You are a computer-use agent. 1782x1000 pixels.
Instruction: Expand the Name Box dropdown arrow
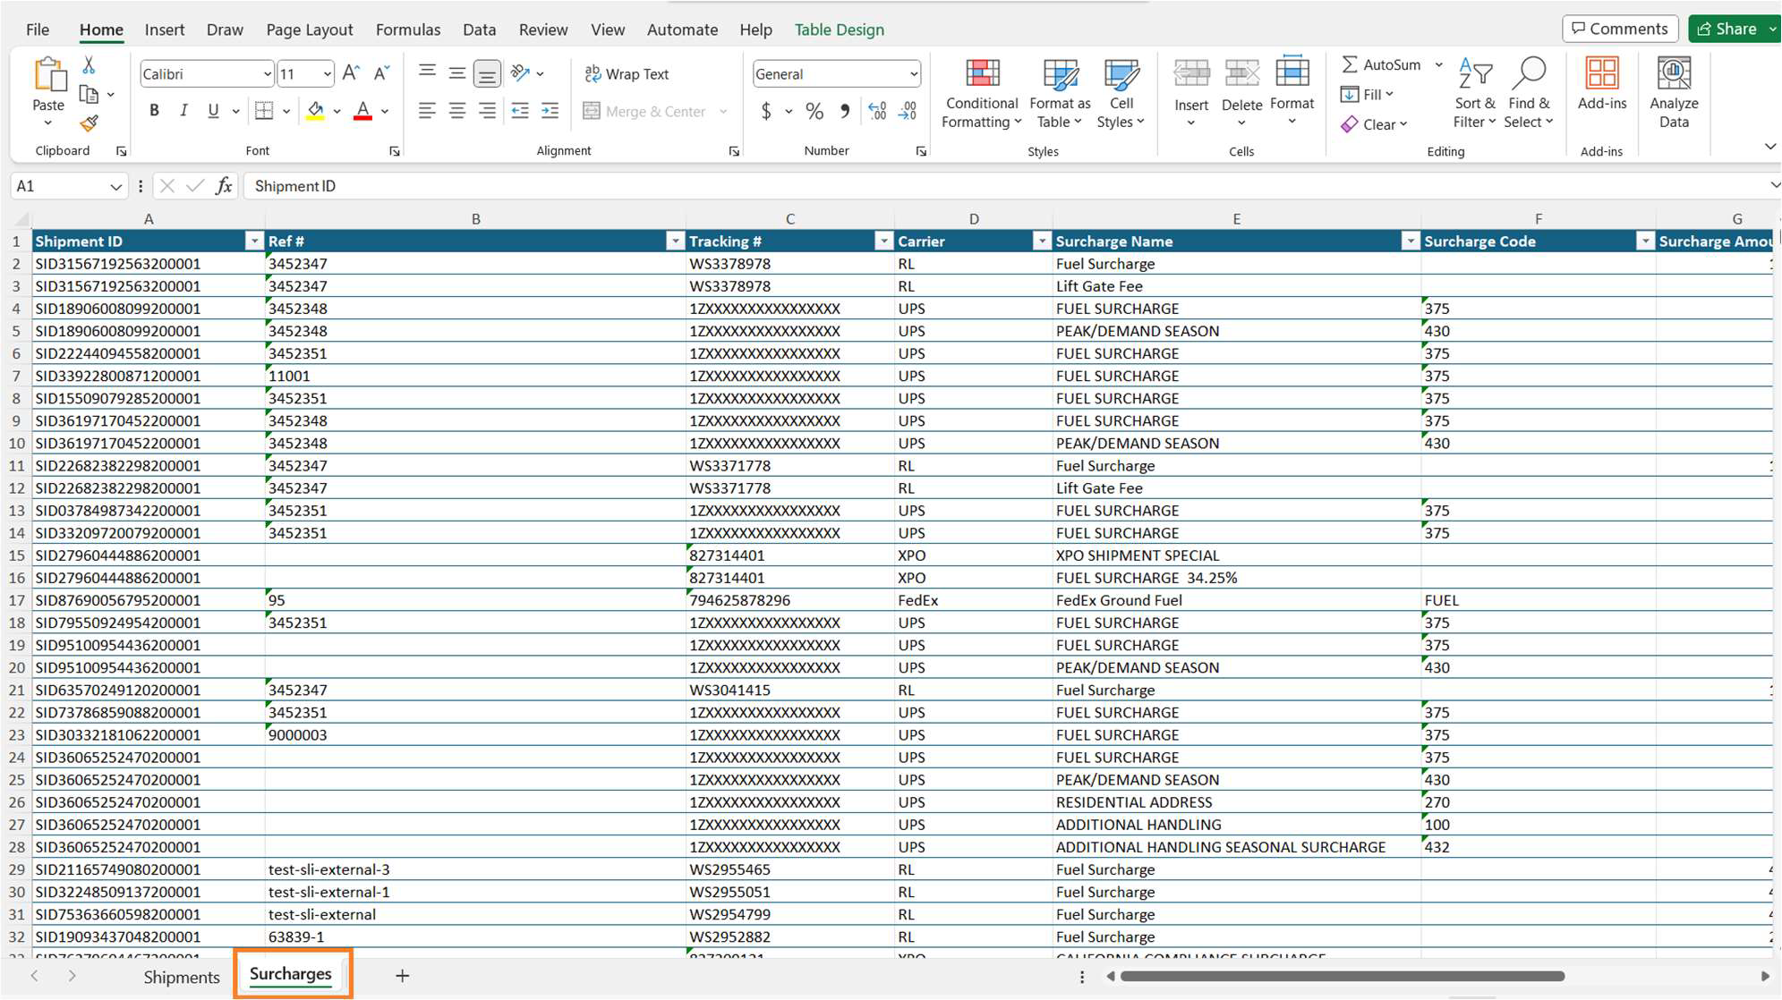[115, 186]
